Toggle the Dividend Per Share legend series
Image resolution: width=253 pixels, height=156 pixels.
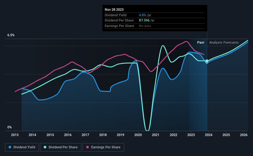coord(61,147)
